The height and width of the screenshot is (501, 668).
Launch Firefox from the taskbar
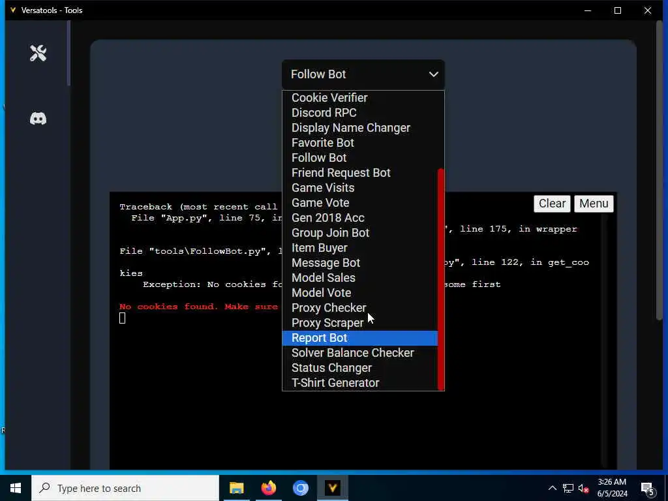tap(268, 488)
